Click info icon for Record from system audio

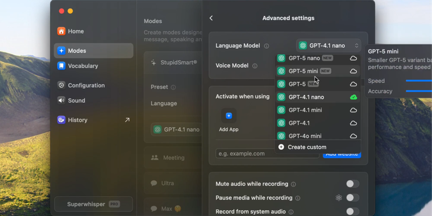291,212
